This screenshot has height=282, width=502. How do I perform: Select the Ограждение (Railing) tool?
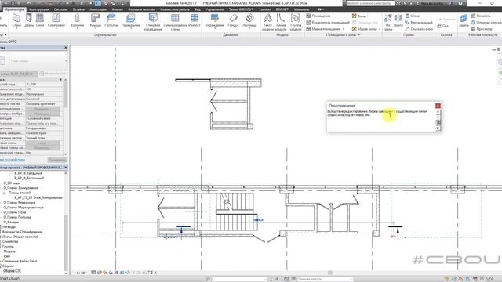tap(215, 21)
